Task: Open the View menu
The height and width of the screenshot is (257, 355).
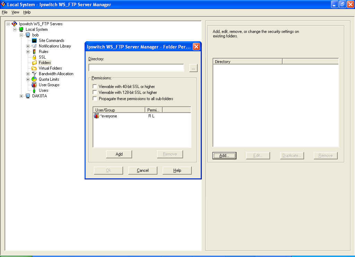Action: [x=15, y=12]
